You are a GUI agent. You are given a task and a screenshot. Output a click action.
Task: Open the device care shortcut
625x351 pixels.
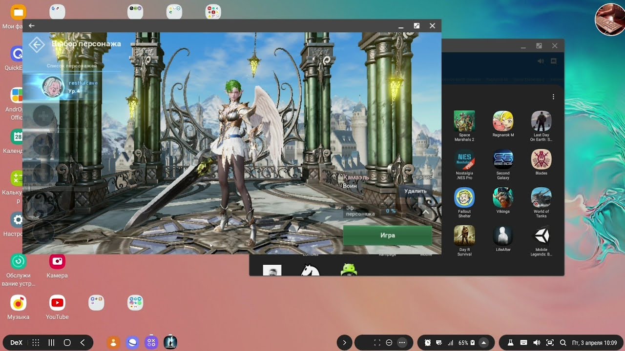tap(18, 270)
